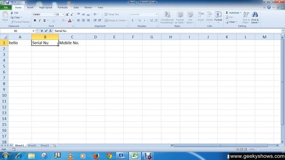The width and height of the screenshot is (285, 160).
Task: Click the Copy icon
Action: coord(12,17)
